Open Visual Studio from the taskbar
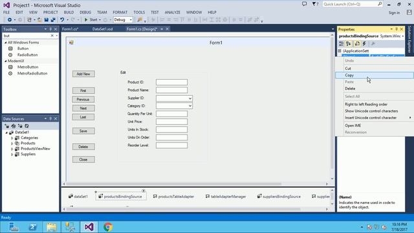 click(x=89, y=227)
